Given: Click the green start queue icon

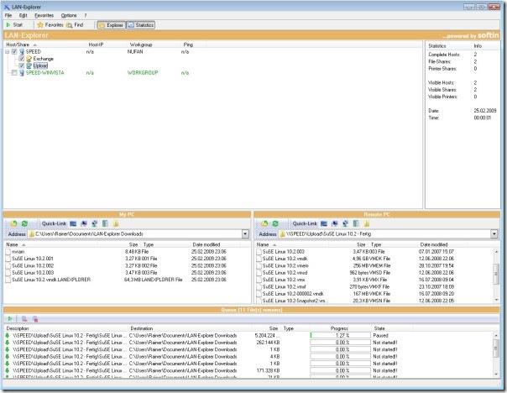Looking at the screenshot, I should click(10, 319).
